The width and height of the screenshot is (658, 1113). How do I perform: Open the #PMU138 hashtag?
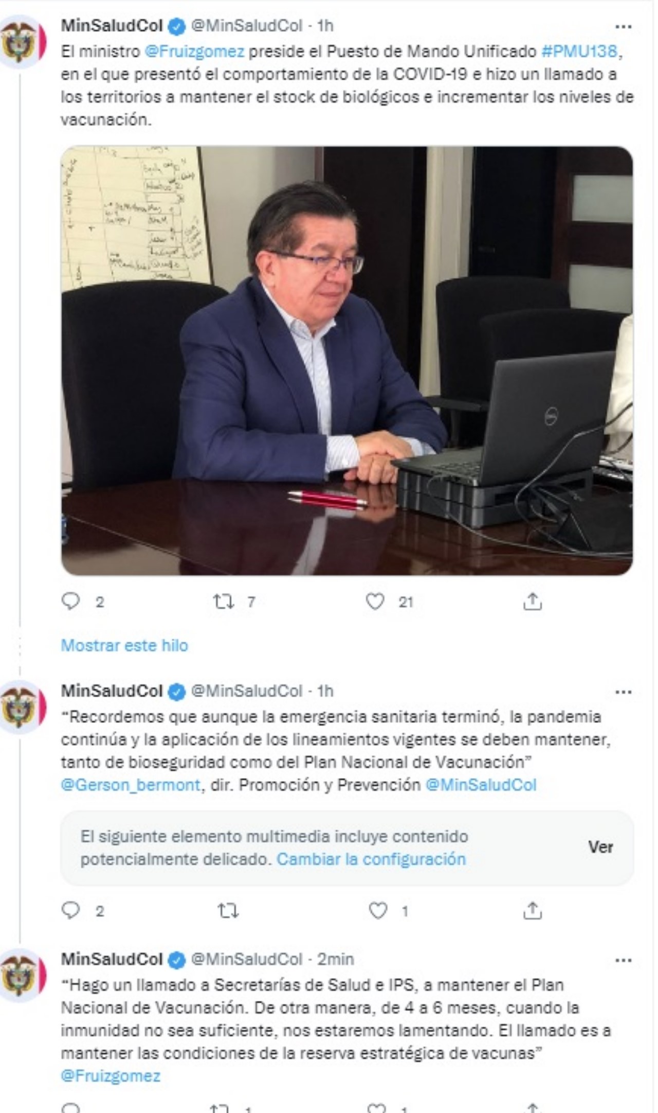tap(578, 51)
